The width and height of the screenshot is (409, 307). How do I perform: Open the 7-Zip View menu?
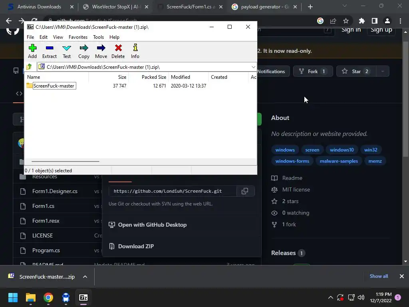tap(58, 37)
